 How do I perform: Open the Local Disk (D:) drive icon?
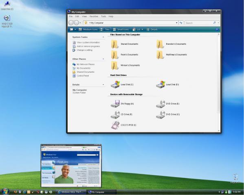[x=160, y=84]
